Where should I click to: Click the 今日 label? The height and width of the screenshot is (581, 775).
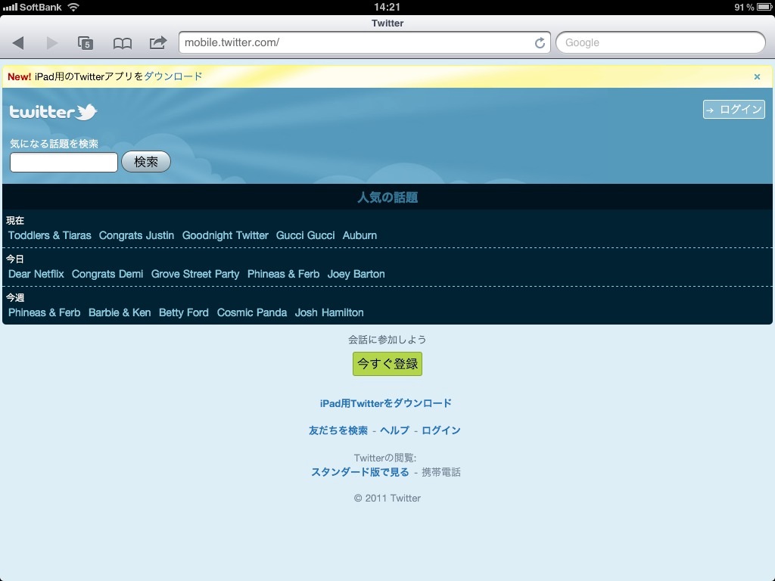[15, 259]
